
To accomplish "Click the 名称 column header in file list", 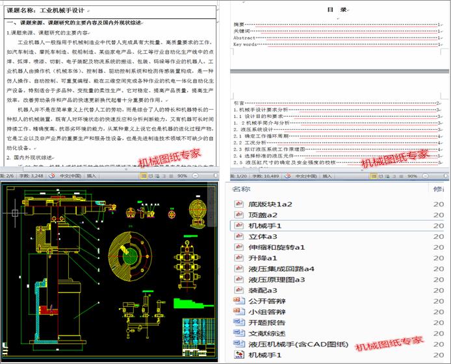I will [x=241, y=189].
